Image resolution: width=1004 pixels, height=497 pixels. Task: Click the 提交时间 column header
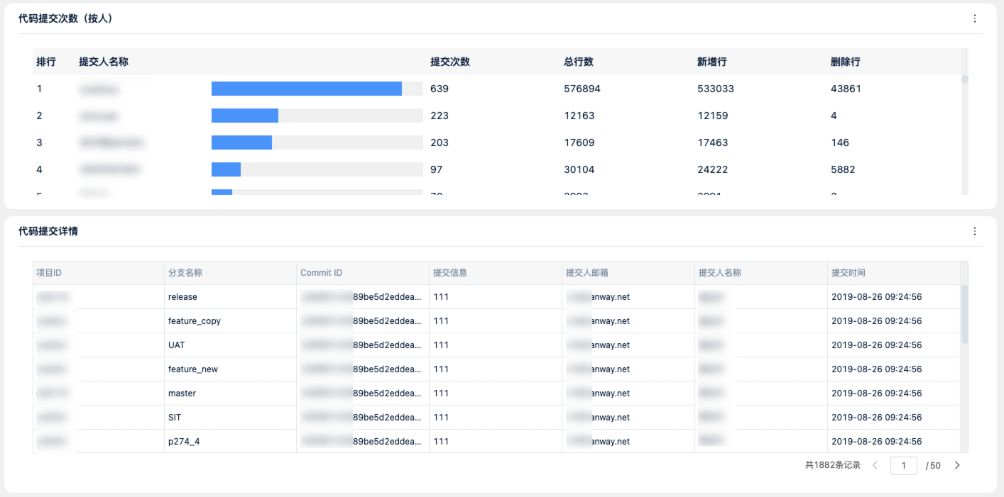pos(894,273)
